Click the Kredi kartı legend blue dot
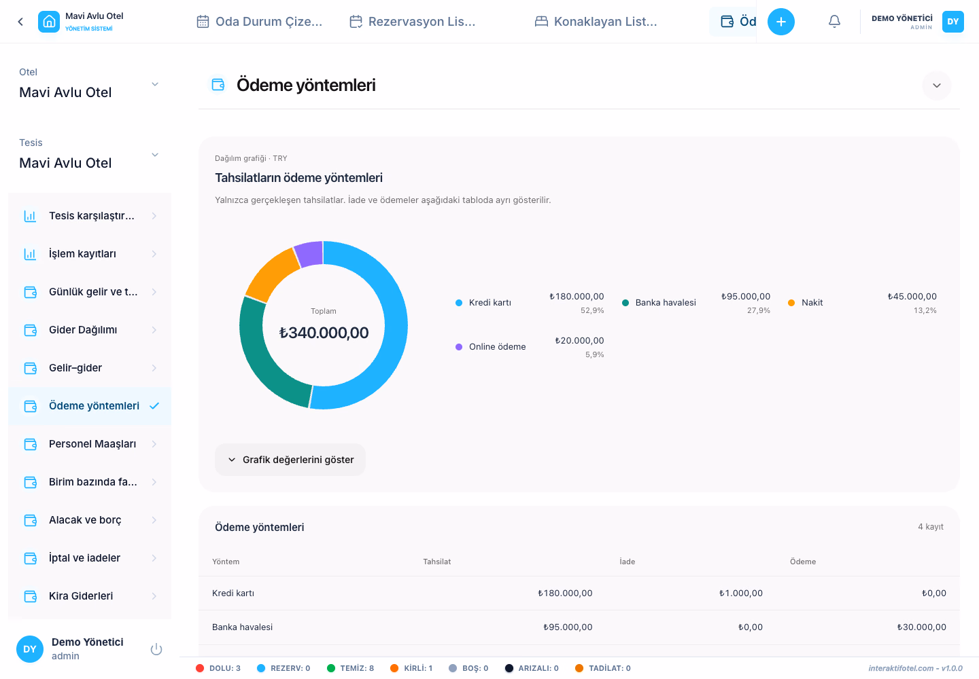The height and width of the screenshot is (679, 979). (459, 303)
